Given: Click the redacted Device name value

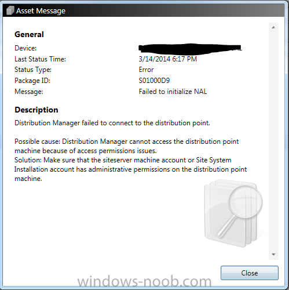Looking at the screenshot, I should (x=190, y=48).
